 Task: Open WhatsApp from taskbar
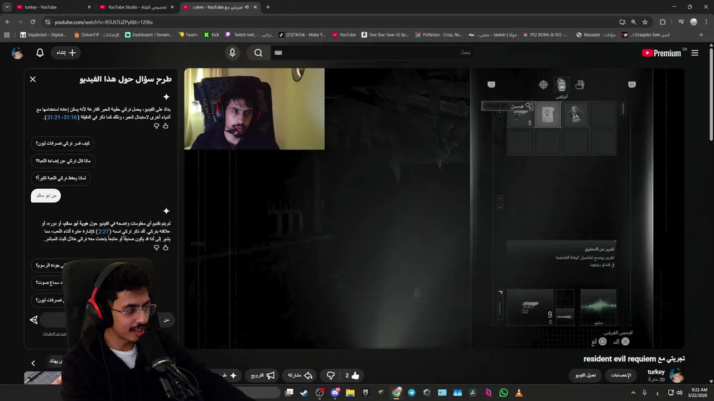point(504,393)
